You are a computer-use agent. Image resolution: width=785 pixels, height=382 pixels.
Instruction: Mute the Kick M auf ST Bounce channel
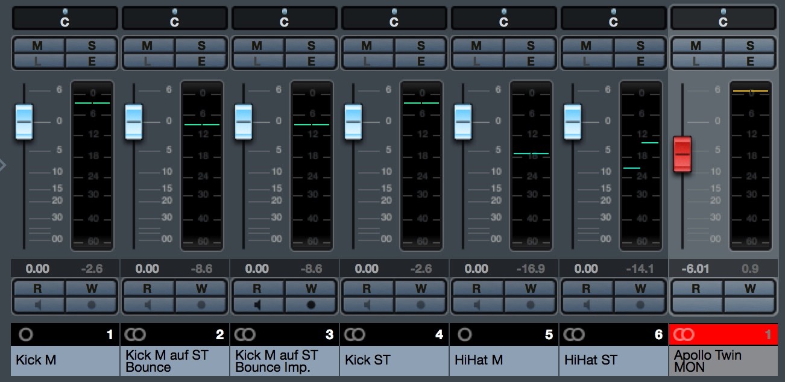pyautogui.click(x=147, y=46)
